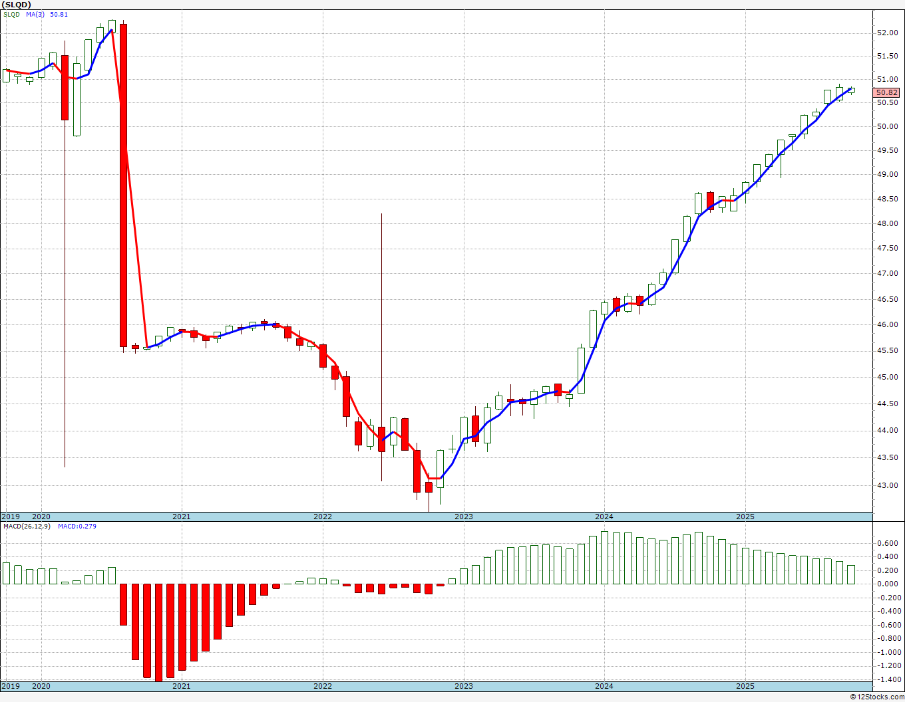
Task: Click the 0.200 MACD axis label
Action: [x=888, y=570]
